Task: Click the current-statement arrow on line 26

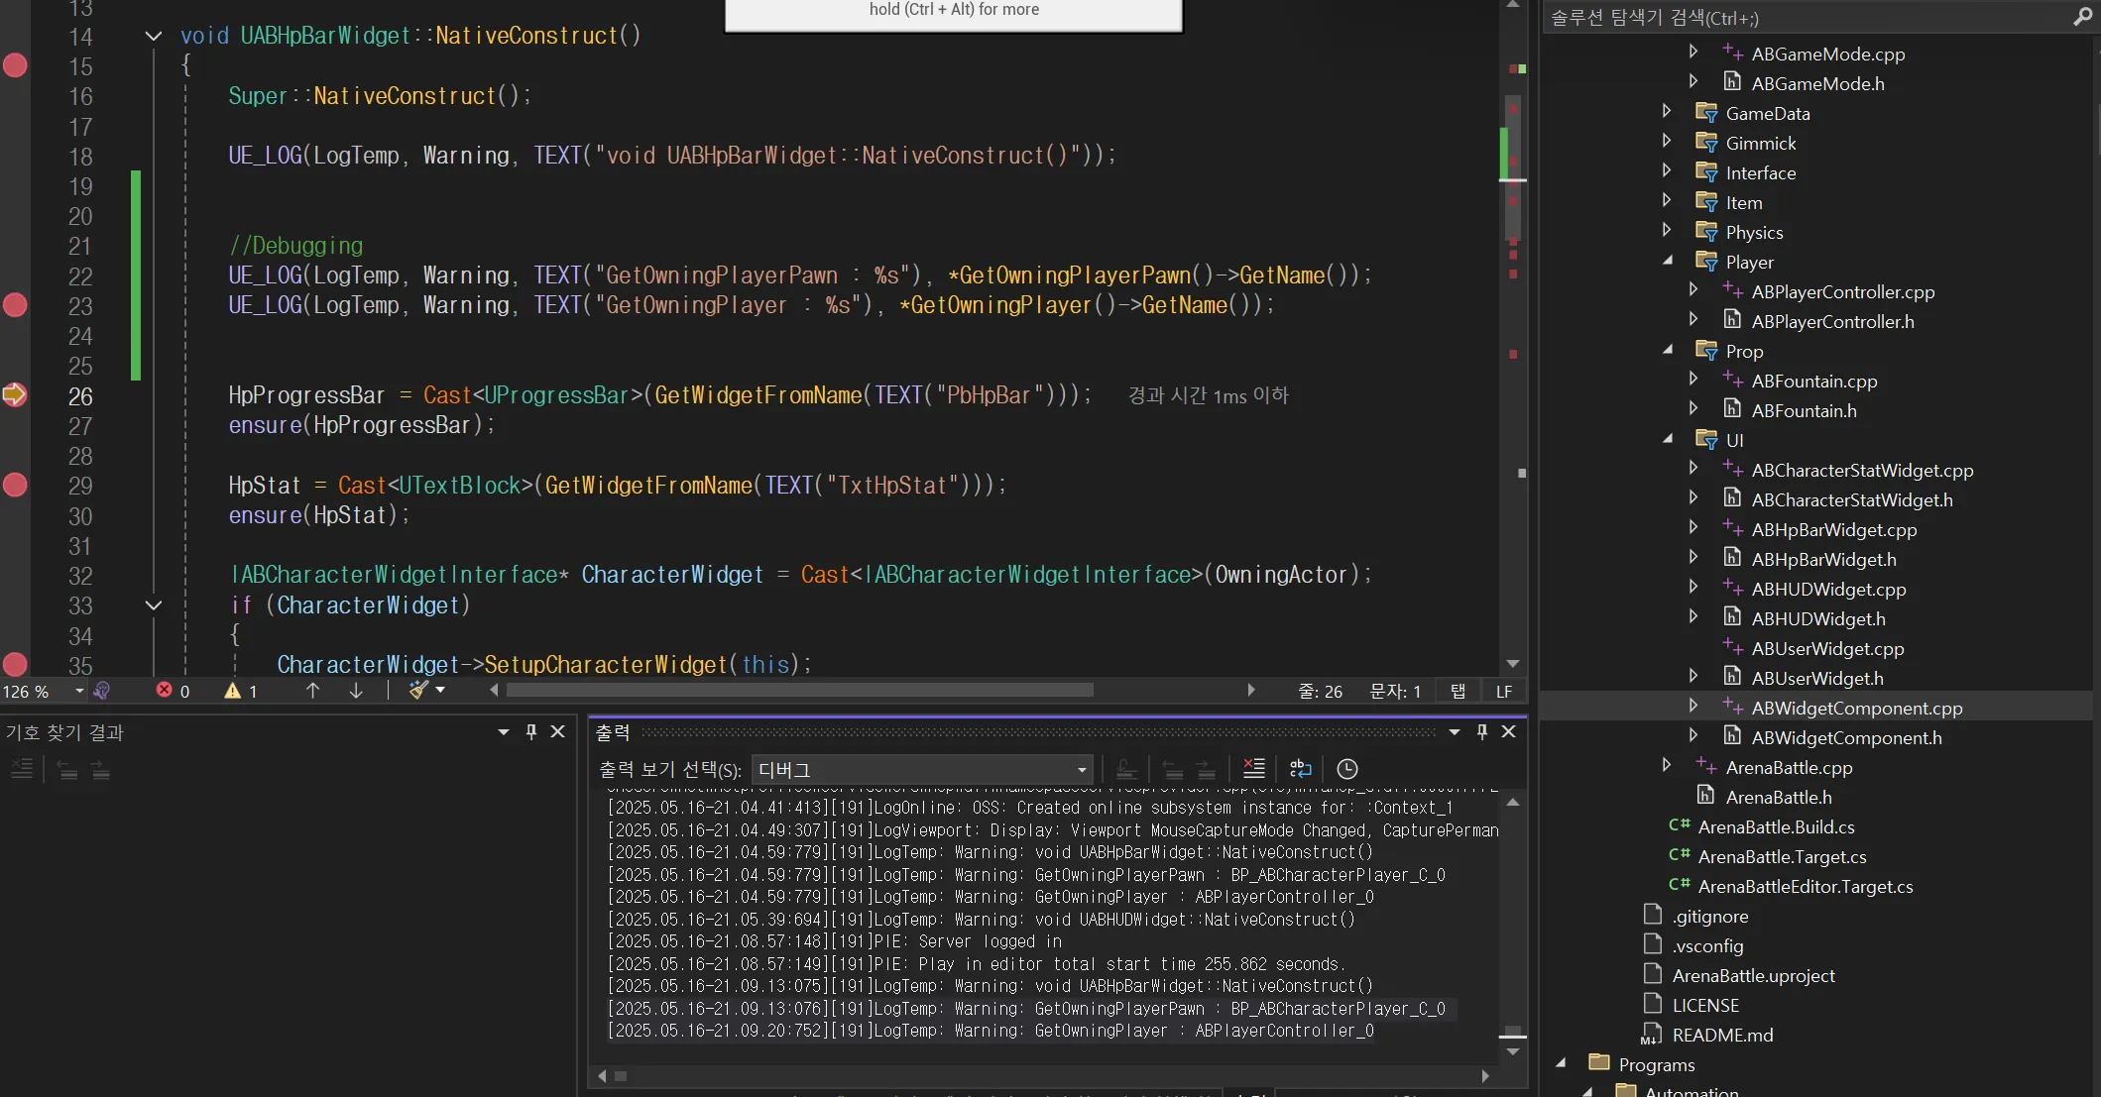Action: [x=15, y=394]
